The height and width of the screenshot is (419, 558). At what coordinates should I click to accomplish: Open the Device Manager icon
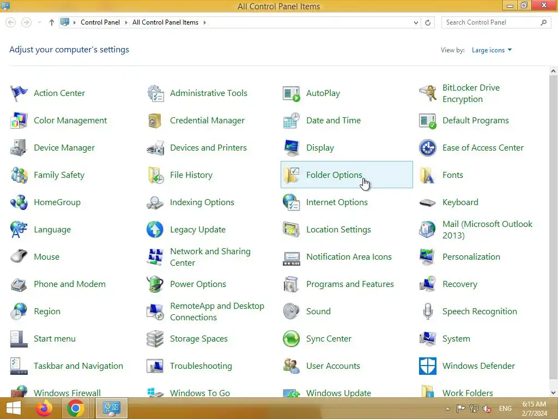coord(19,148)
